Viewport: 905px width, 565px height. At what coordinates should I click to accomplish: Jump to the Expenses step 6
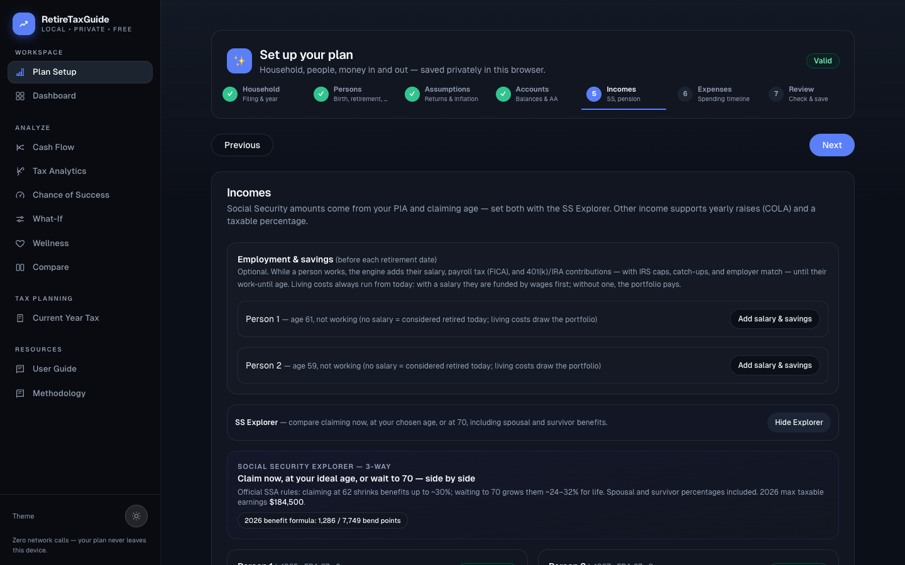[x=715, y=94]
